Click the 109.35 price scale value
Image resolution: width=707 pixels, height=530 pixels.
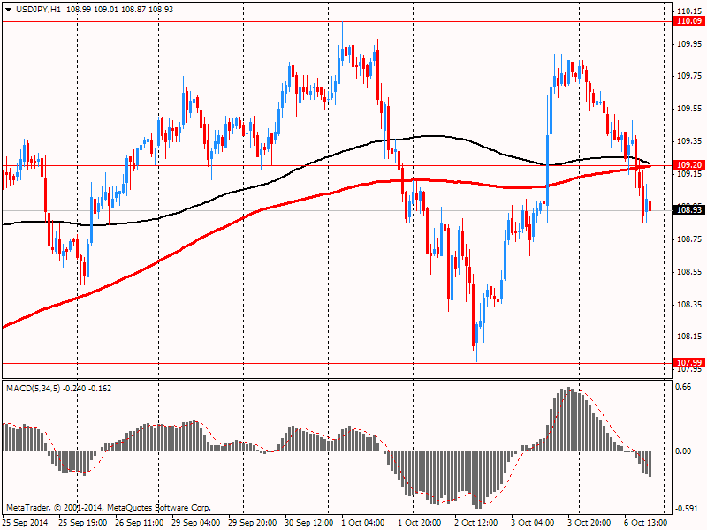[689, 141]
